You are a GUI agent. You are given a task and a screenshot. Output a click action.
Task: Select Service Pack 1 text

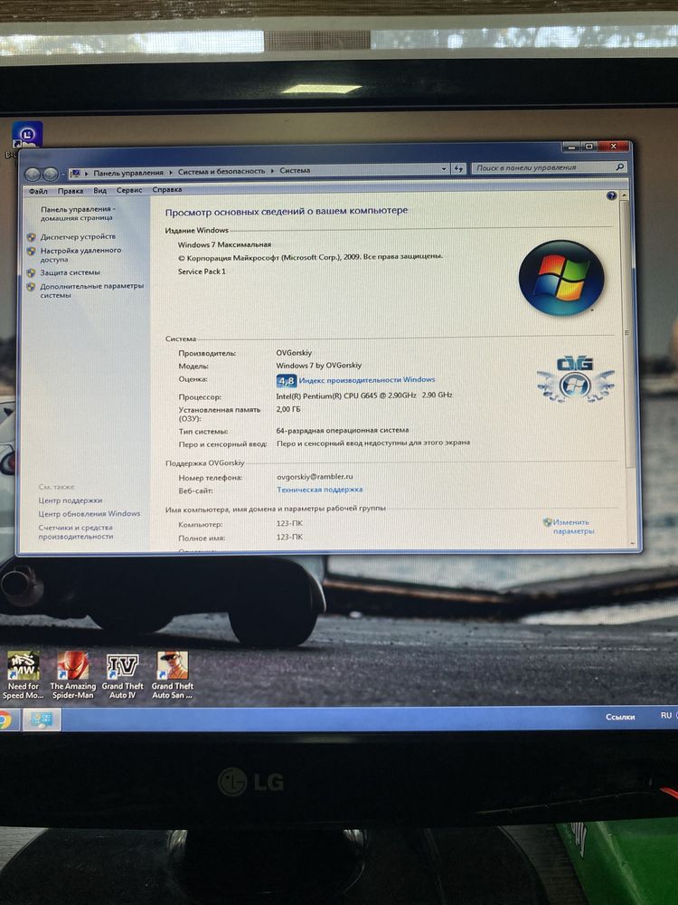[202, 271]
